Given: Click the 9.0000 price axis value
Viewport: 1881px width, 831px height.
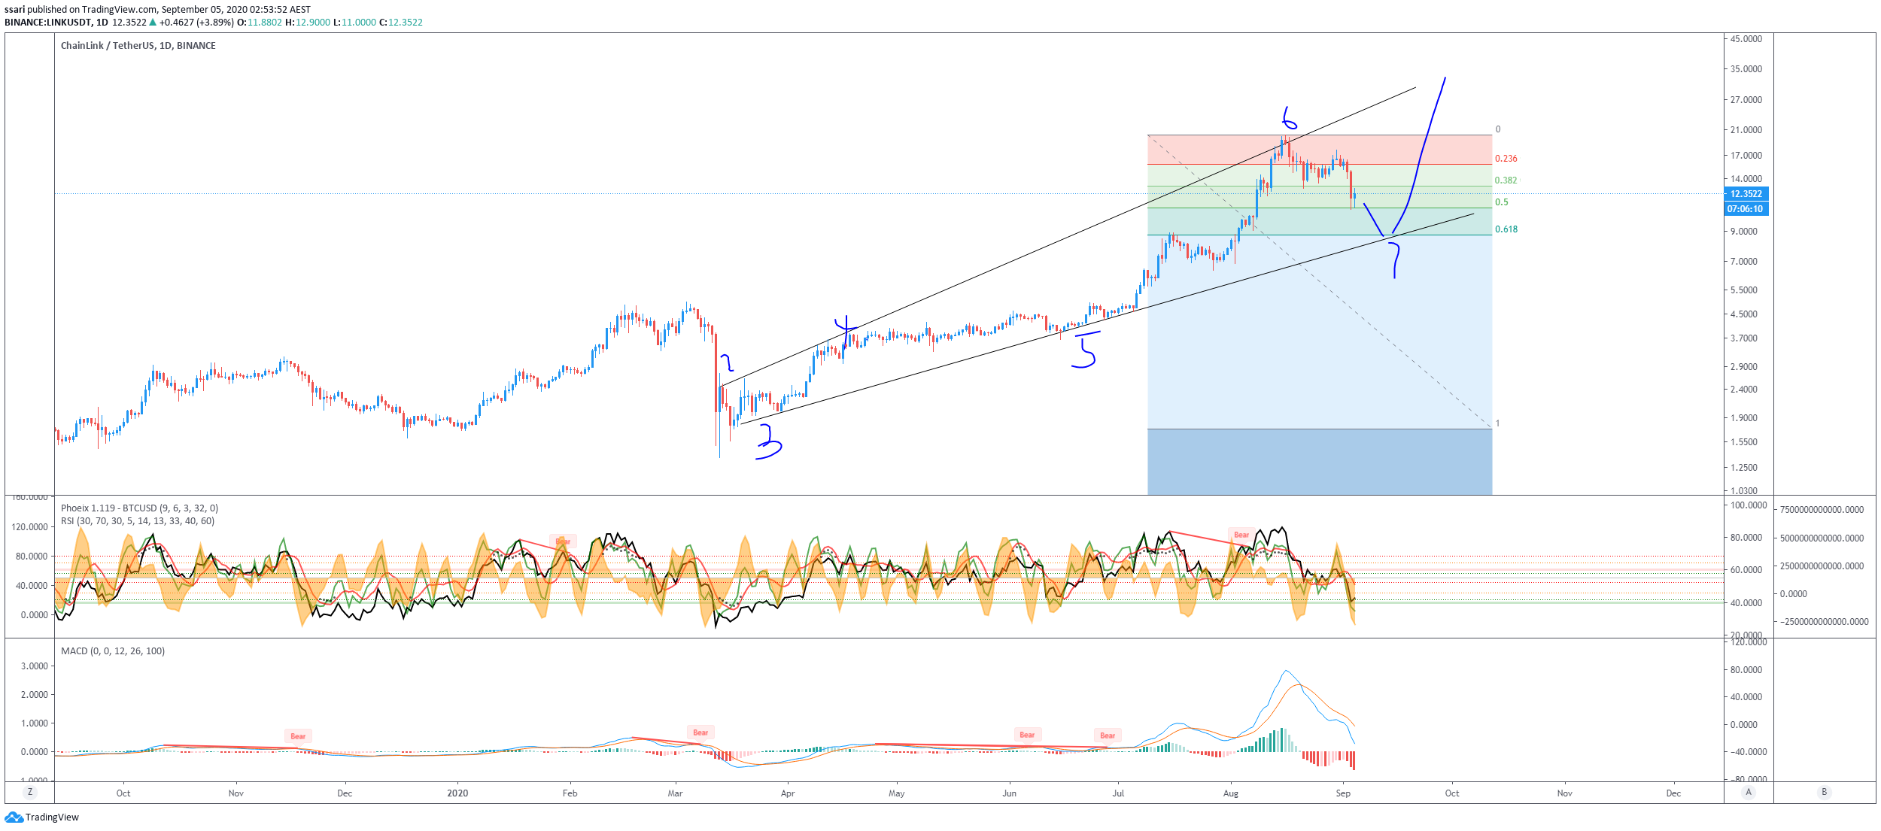Looking at the screenshot, I should (1745, 232).
